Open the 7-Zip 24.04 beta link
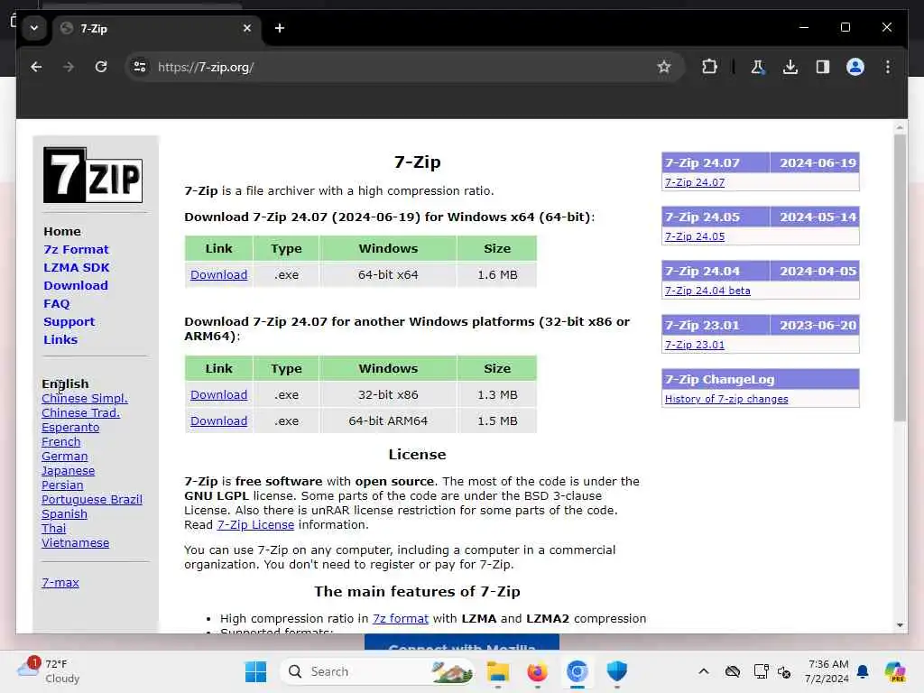This screenshot has width=924, height=693. click(707, 291)
